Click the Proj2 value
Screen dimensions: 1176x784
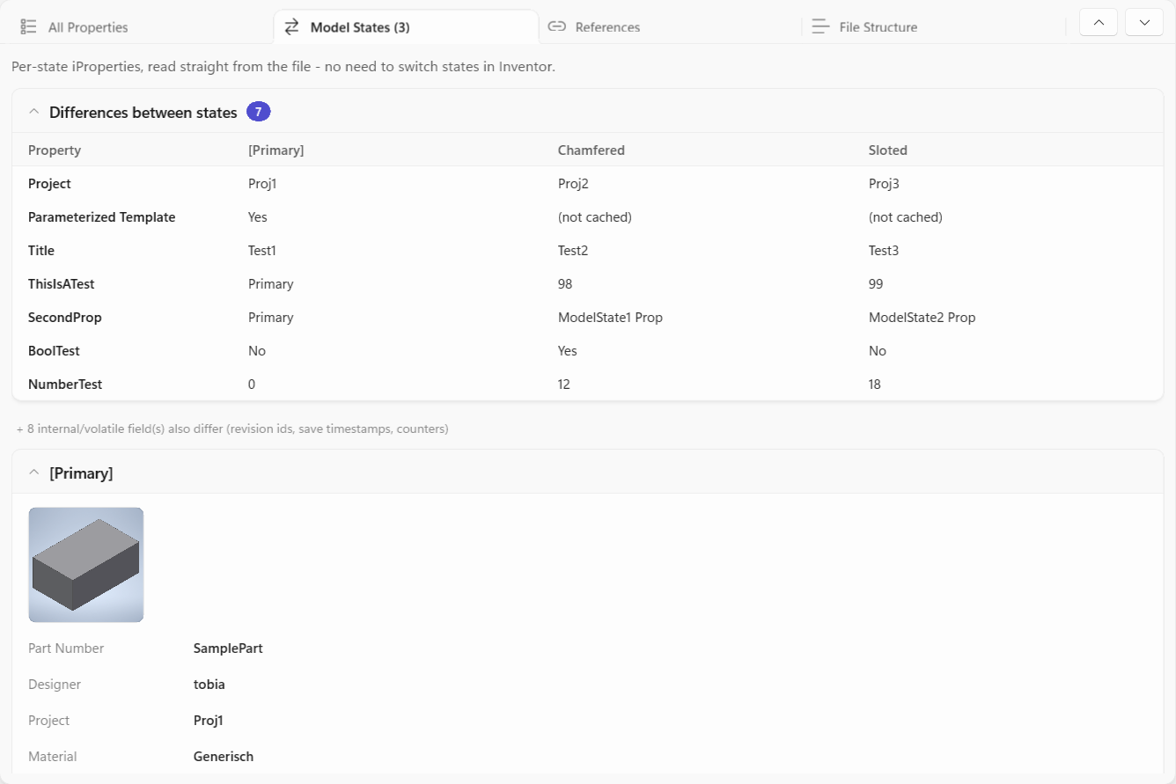pyautogui.click(x=573, y=184)
